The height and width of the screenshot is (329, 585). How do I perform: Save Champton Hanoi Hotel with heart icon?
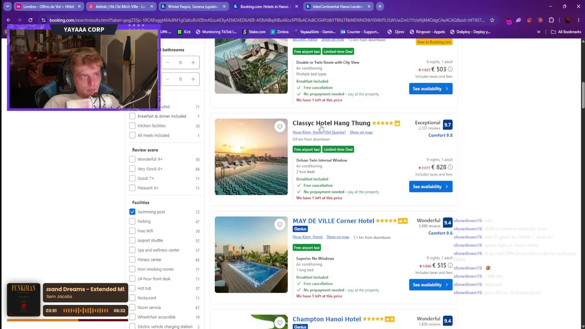point(280,323)
